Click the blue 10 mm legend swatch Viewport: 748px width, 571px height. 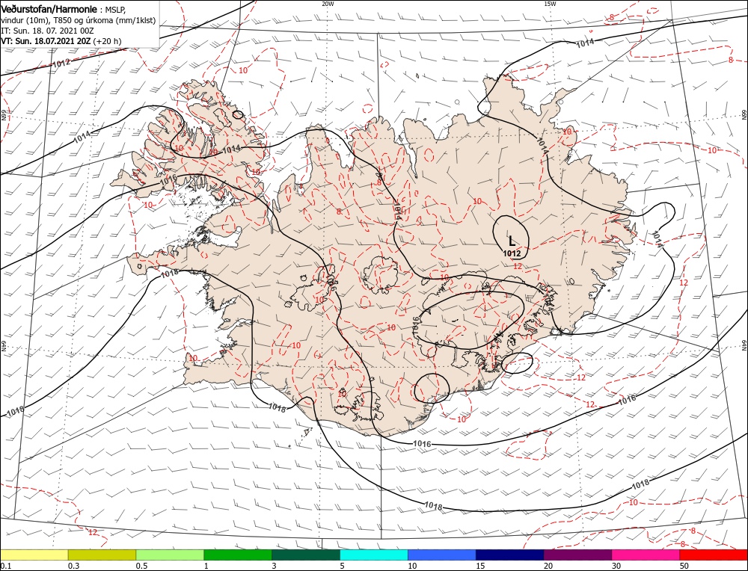coord(442,555)
